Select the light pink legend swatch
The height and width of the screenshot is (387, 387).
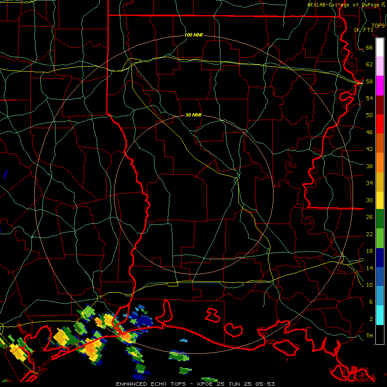click(380, 66)
